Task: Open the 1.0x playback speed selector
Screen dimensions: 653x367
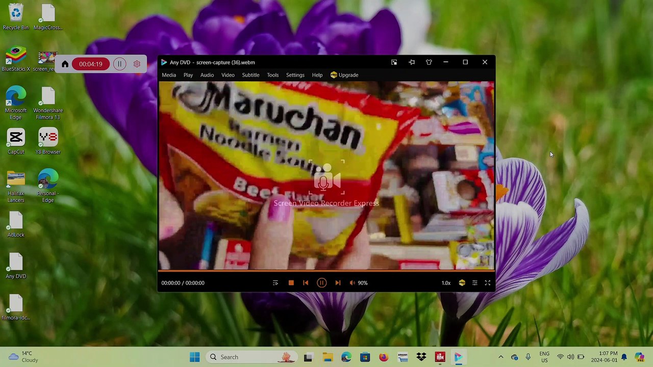Action: coord(446,283)
